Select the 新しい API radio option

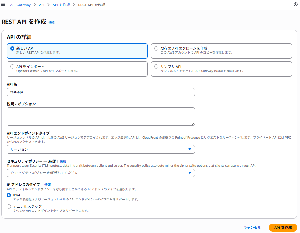[x=13, y=48]
